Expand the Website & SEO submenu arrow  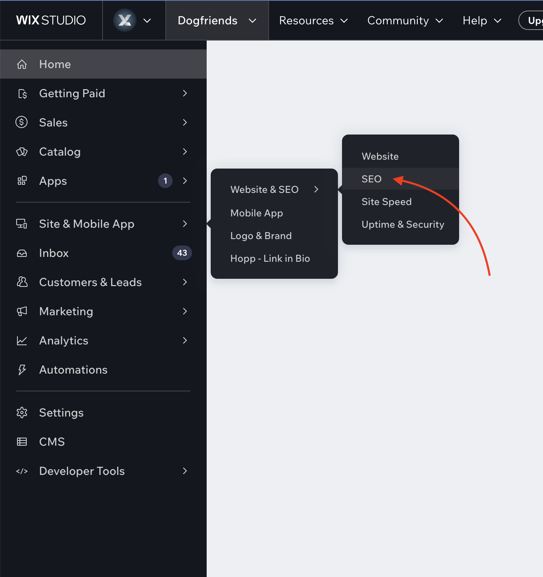[316, 189]
